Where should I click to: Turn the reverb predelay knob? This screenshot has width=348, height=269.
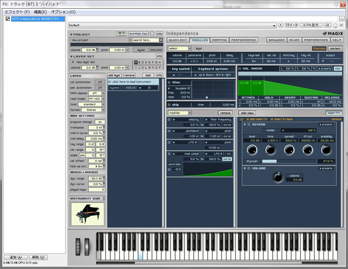[x=326, y=150]
